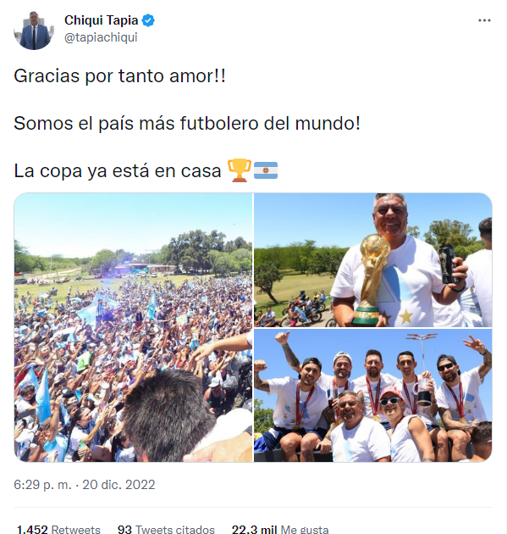Screen dimensions: 507x534
Task: Click the Argentina flag emoji
Action: coord(266,170)
